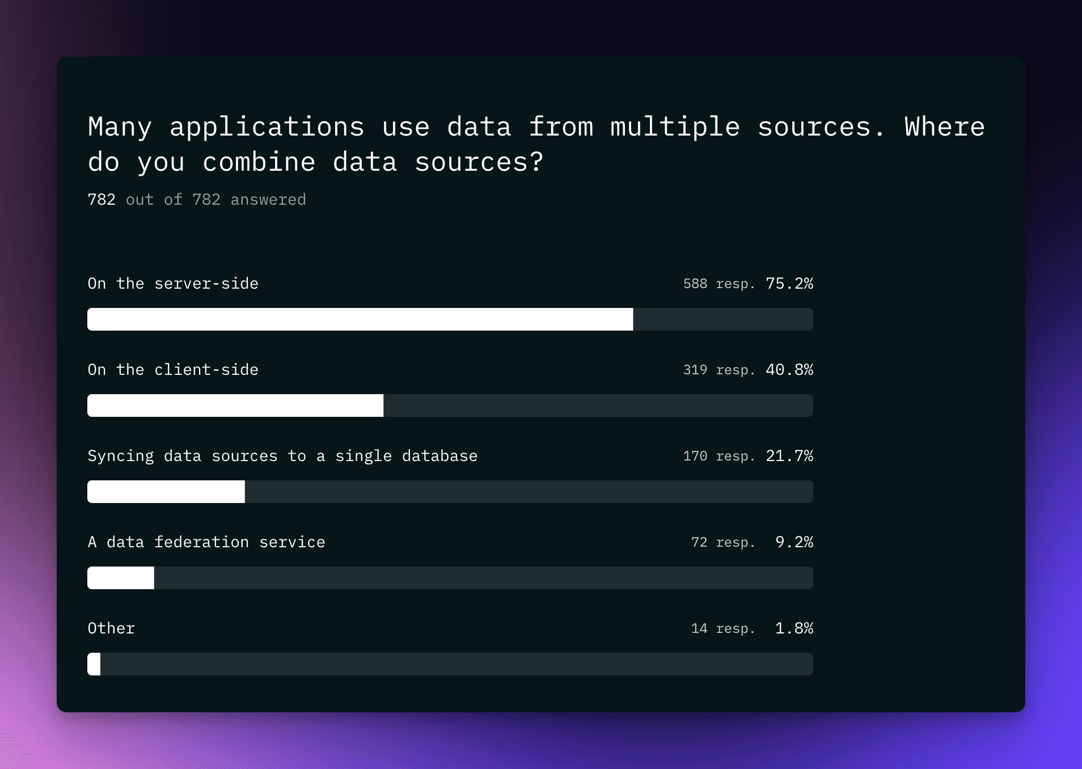The image size is (1082, 769).
Task: Click the client-side progress bar
Action: click(x=450, y=405)
